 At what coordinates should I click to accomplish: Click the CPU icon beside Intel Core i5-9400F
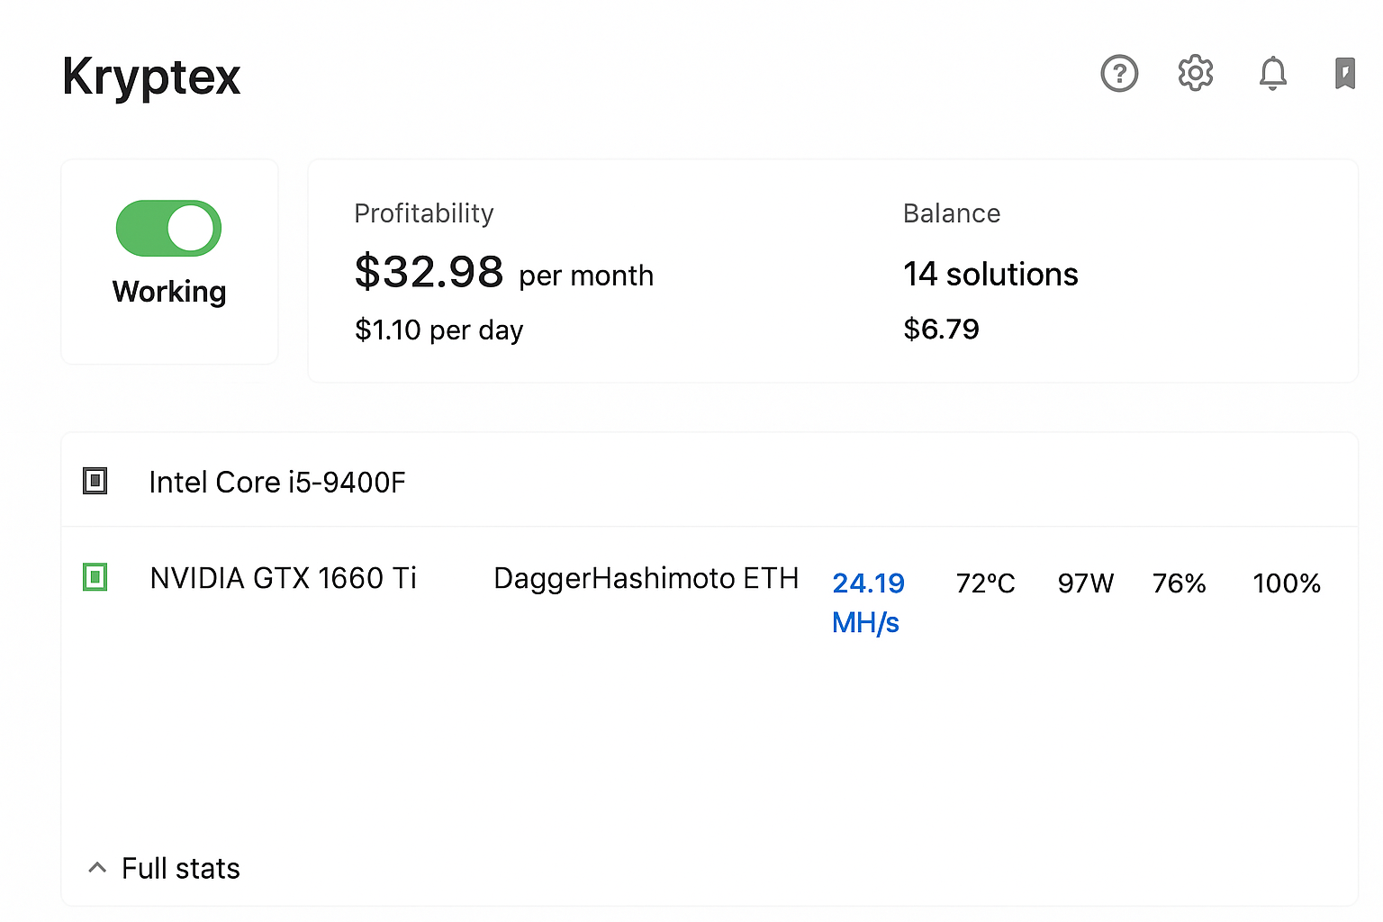pyautogui.click(x=95, y=481)
